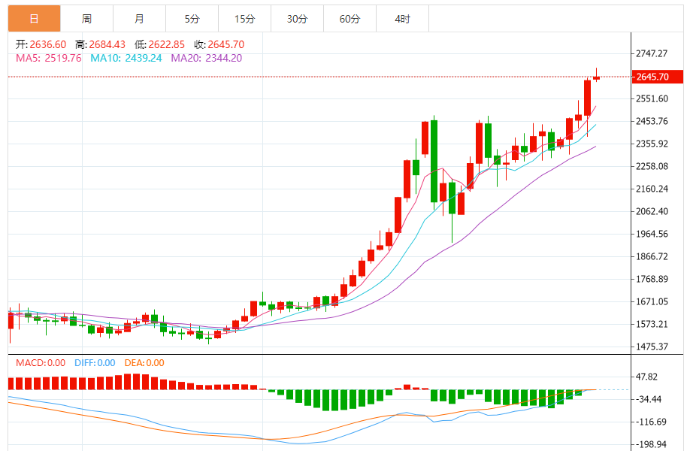Click the 2747.27 price axis label
Viewport: 687px width, 451px height.
point(652,54)
